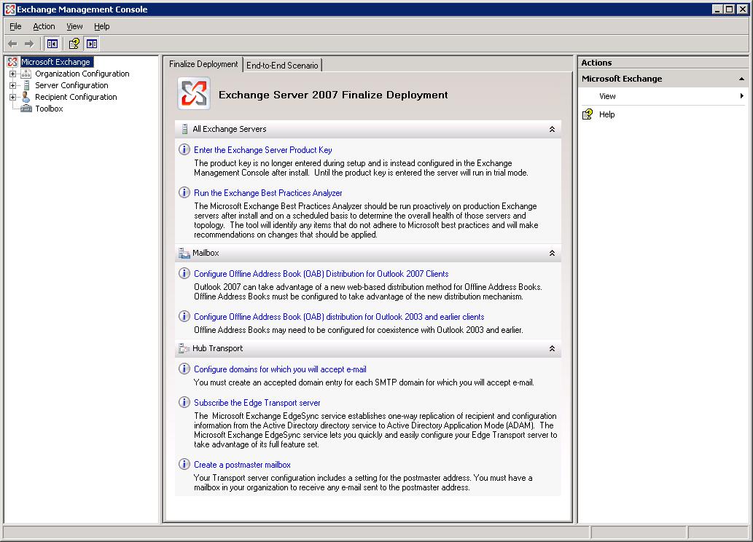Open Enter the Exchange Server Product Key link
Image resolution: width=753 pixels, height=542 pixels.
click(x=262, y=150)
